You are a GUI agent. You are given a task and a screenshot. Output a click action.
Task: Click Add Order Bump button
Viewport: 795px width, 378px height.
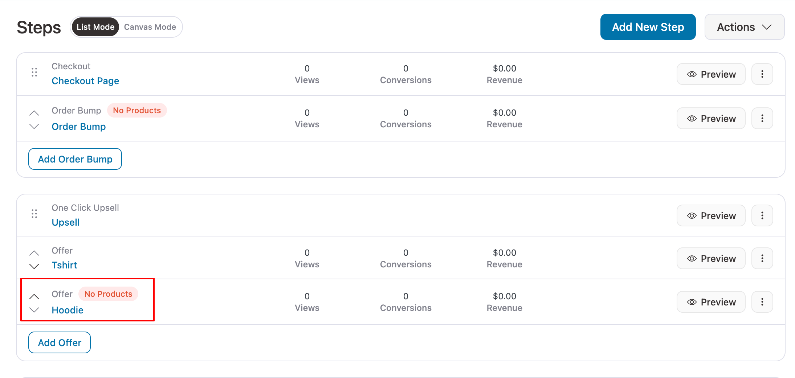click(x=75, y=159)
